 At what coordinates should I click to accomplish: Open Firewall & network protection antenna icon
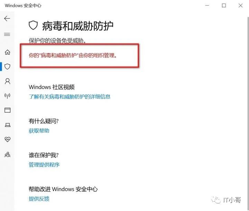pyautogui.click(x=8, y=96)
